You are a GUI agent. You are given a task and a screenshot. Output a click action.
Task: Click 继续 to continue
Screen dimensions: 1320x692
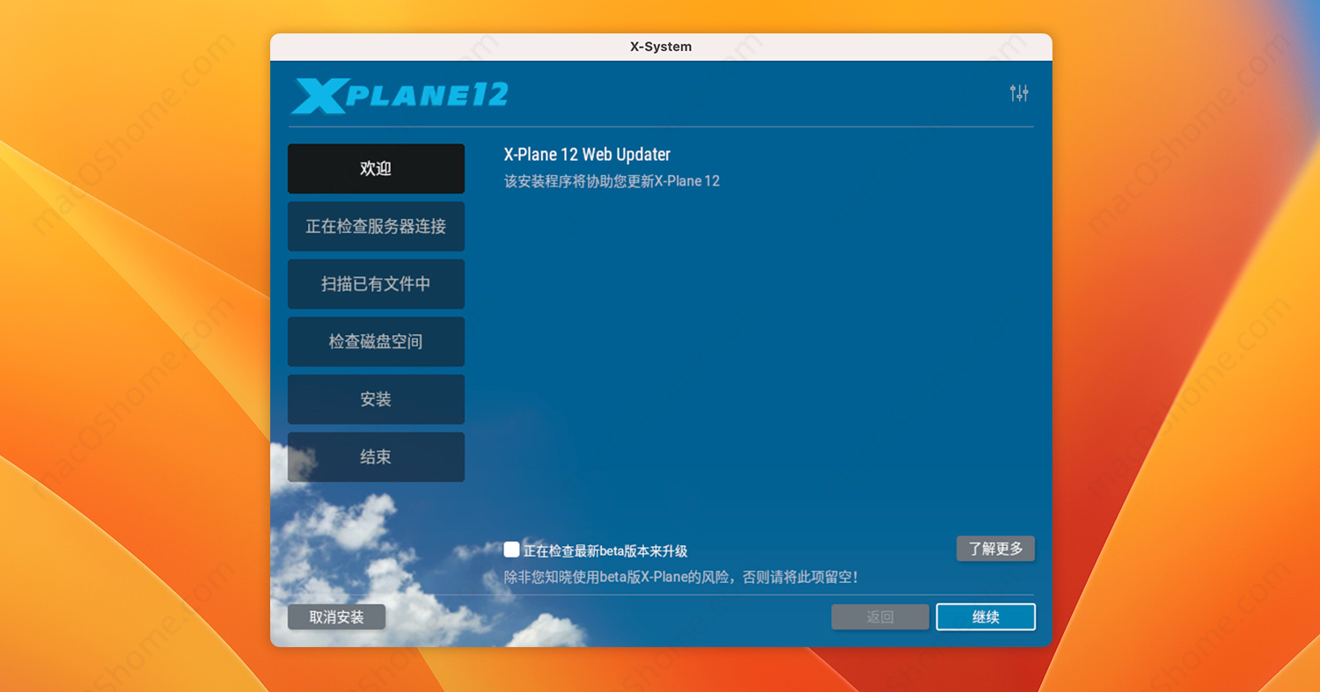pos(986,617)
